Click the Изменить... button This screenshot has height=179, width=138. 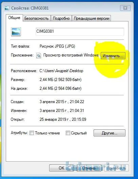pos(113,56)
